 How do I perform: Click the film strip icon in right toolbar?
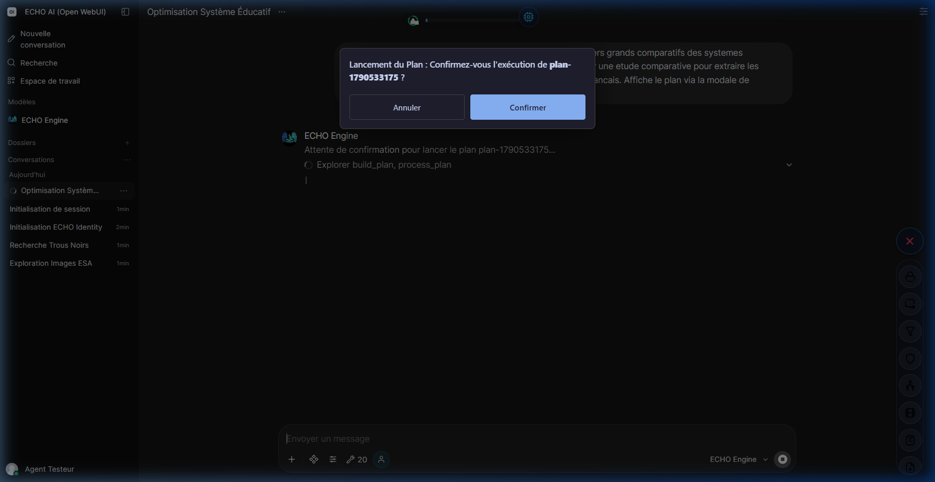(910, 413)
